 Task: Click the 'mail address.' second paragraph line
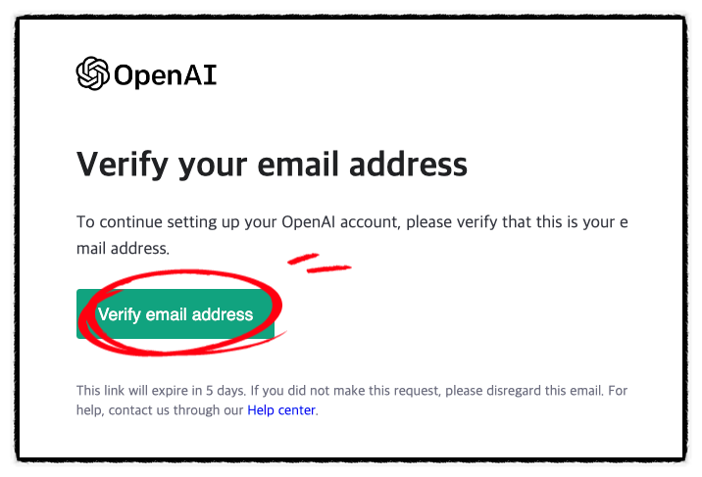[x=123, y=248]
